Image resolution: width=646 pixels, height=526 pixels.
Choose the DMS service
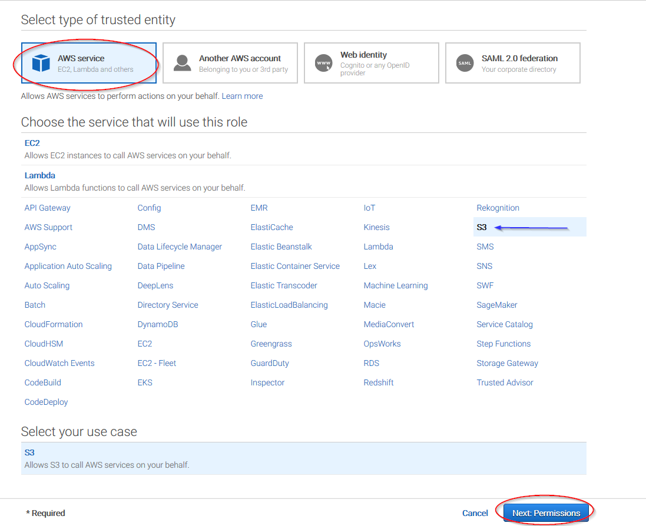point(146,227)
